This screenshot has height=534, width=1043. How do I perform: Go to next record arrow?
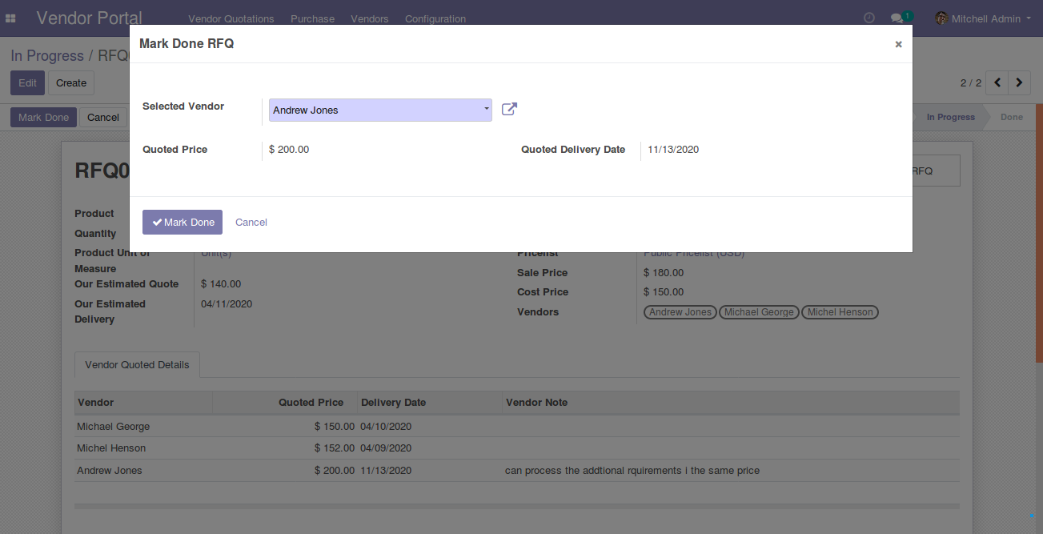tap(1019, 82)
